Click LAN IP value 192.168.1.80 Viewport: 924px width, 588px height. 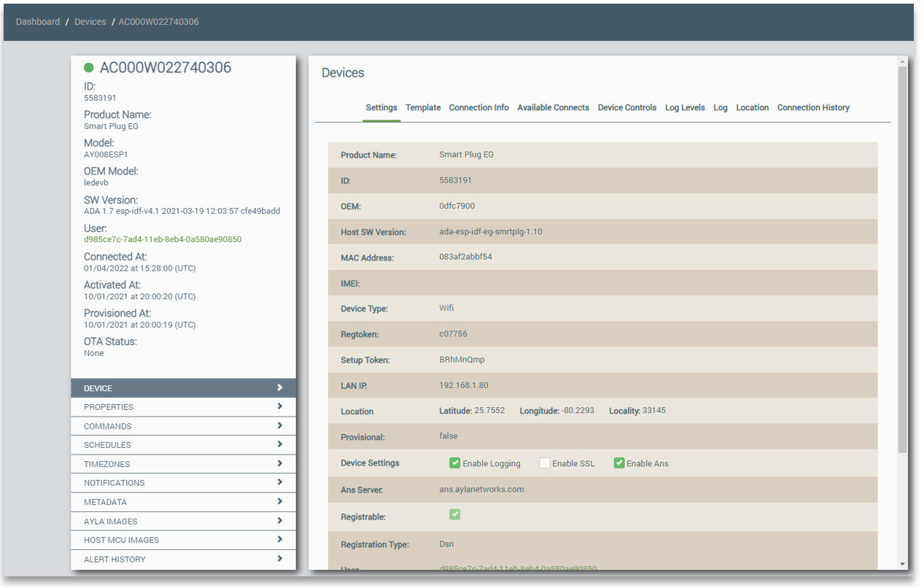pos(464,385)
